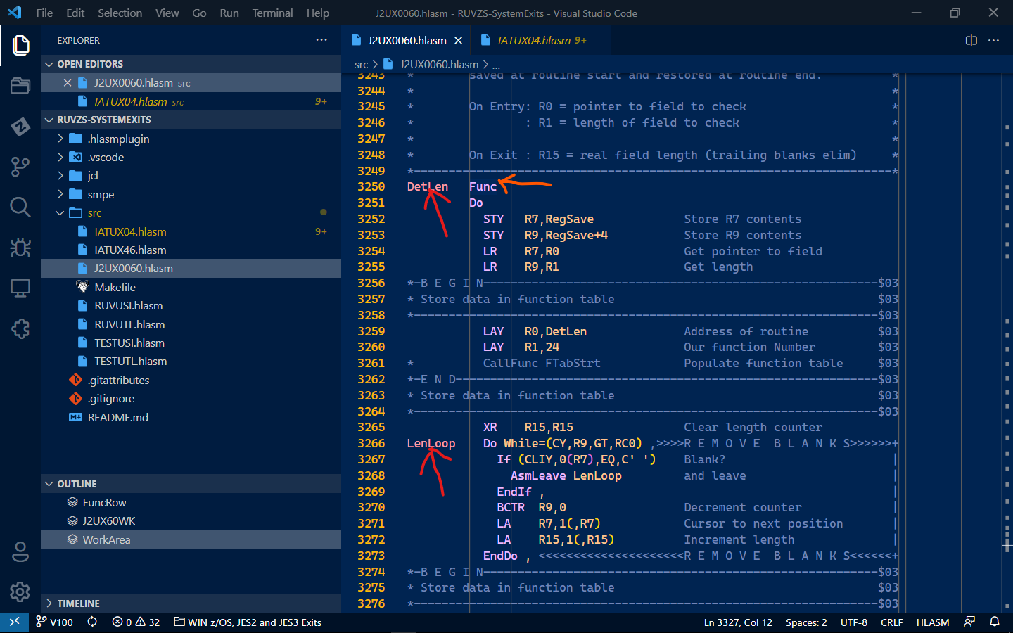Viewport: 1013px width, 633px height.
Task: Open the Explorer view in activity bar
Action: point(20,46)
